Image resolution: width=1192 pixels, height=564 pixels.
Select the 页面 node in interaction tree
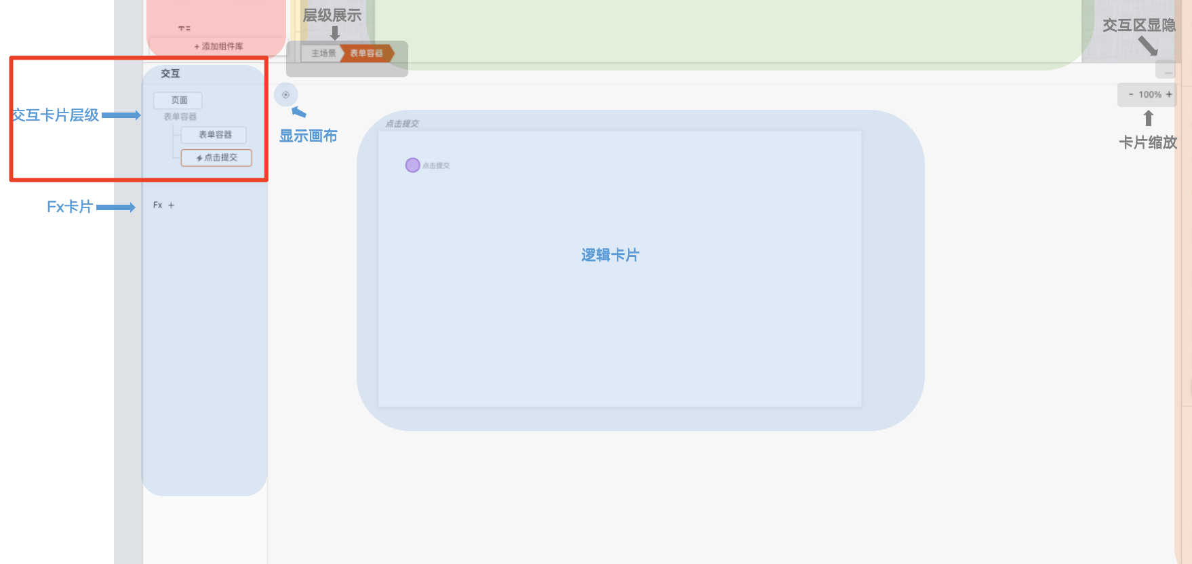(179, 100)
